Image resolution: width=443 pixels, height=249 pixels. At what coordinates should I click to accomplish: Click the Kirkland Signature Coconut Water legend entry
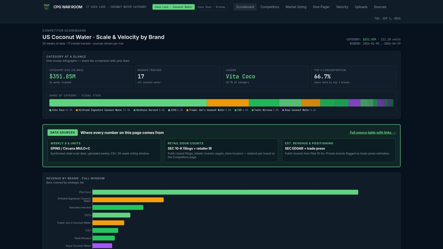pyautogui.click(x=103, y=110)
